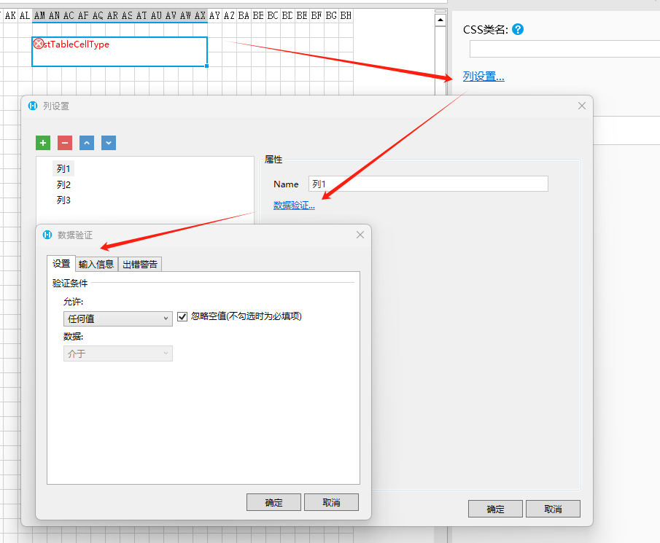Click the red remove column button

coord(65,143)
